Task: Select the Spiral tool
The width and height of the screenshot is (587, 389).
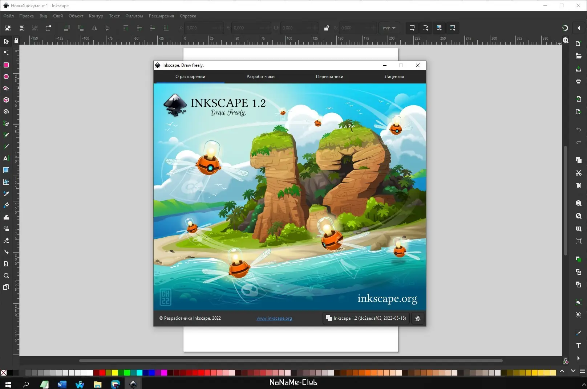Action: click(x=6, y=112)
